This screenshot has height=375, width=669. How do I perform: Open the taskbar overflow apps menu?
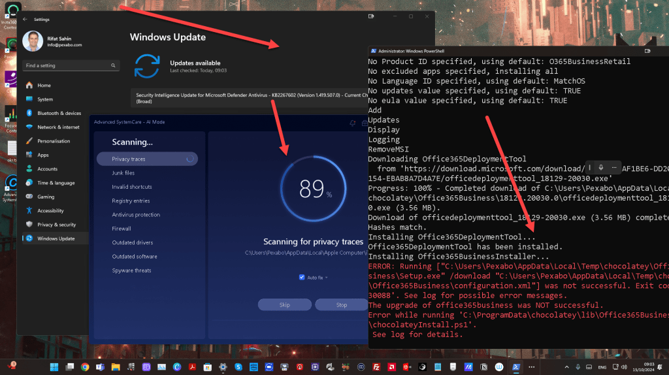pos(532,367)
